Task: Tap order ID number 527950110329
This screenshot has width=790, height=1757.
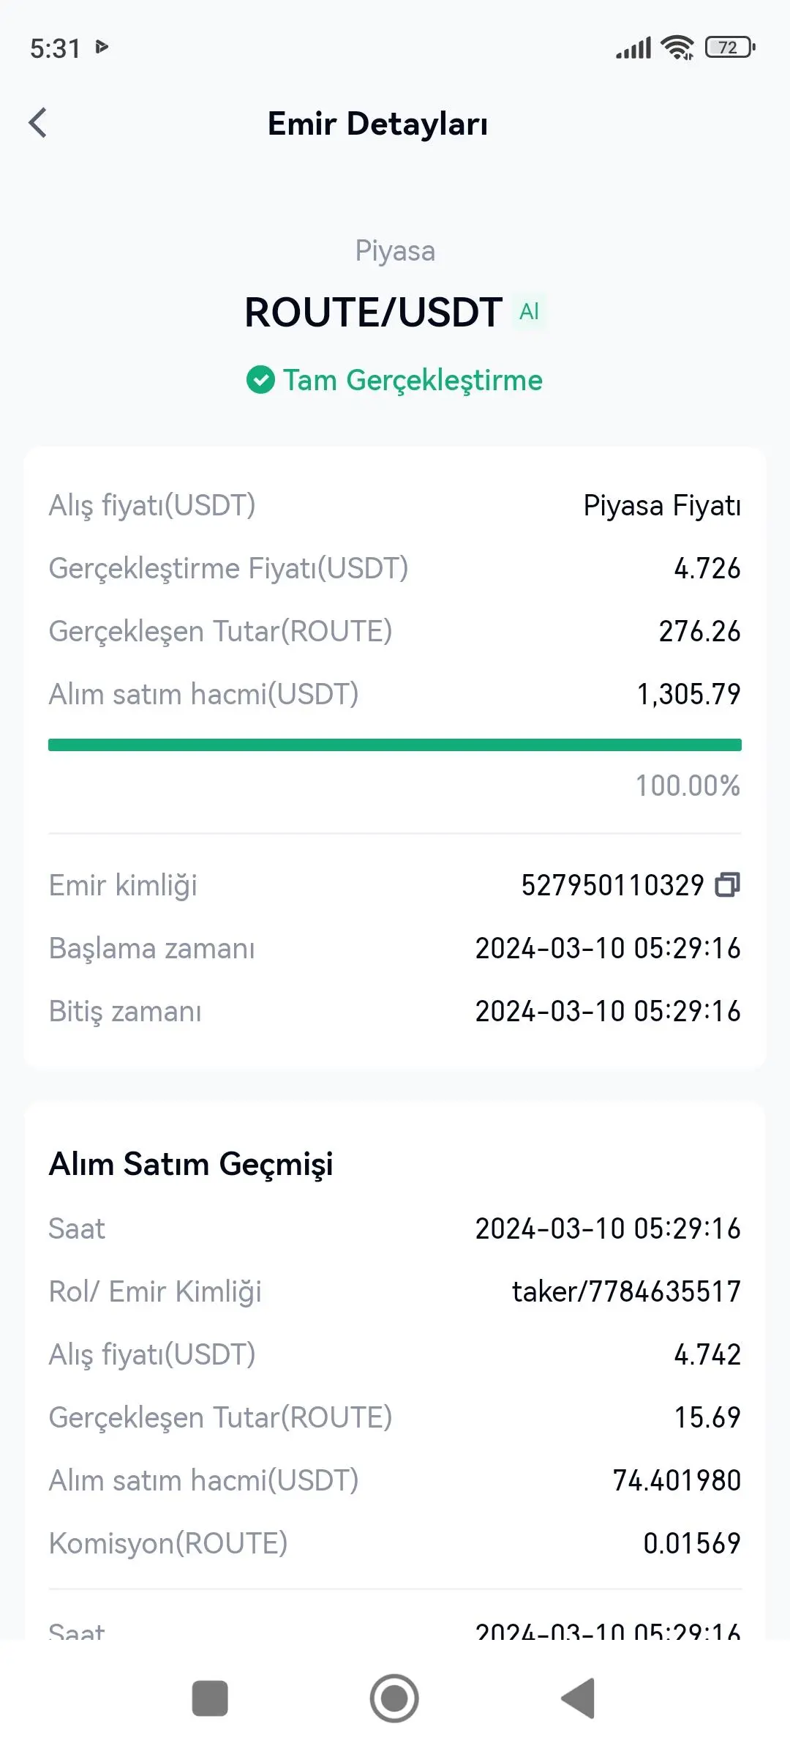Action: coord(612,885)
